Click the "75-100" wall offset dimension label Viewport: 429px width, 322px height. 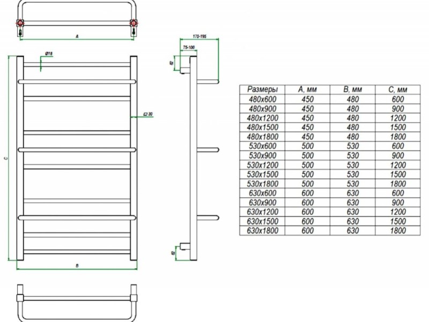(189, 47)
